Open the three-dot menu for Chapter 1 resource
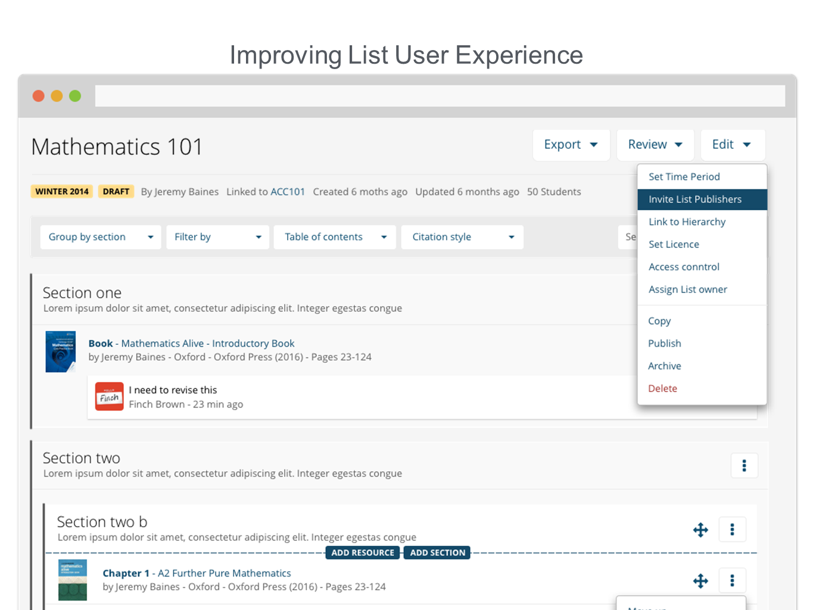The image size is (813, 610). tap(732, 581)
